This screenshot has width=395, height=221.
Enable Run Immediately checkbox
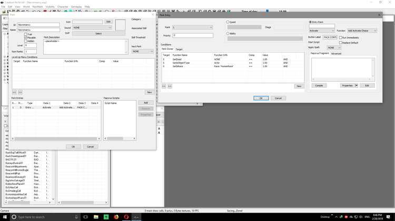pos(341,38)
